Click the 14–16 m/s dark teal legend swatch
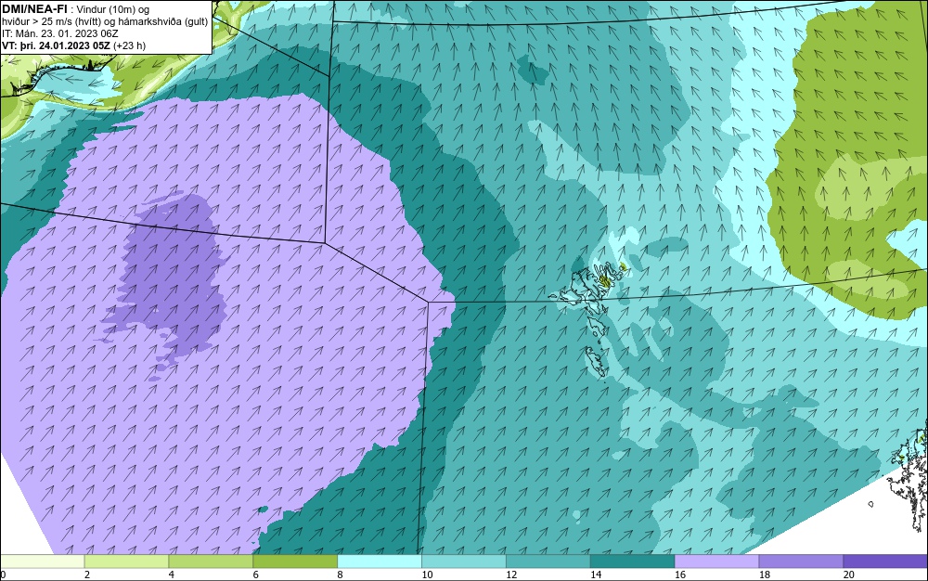928x581 pixels. click(x=633, y=562)
